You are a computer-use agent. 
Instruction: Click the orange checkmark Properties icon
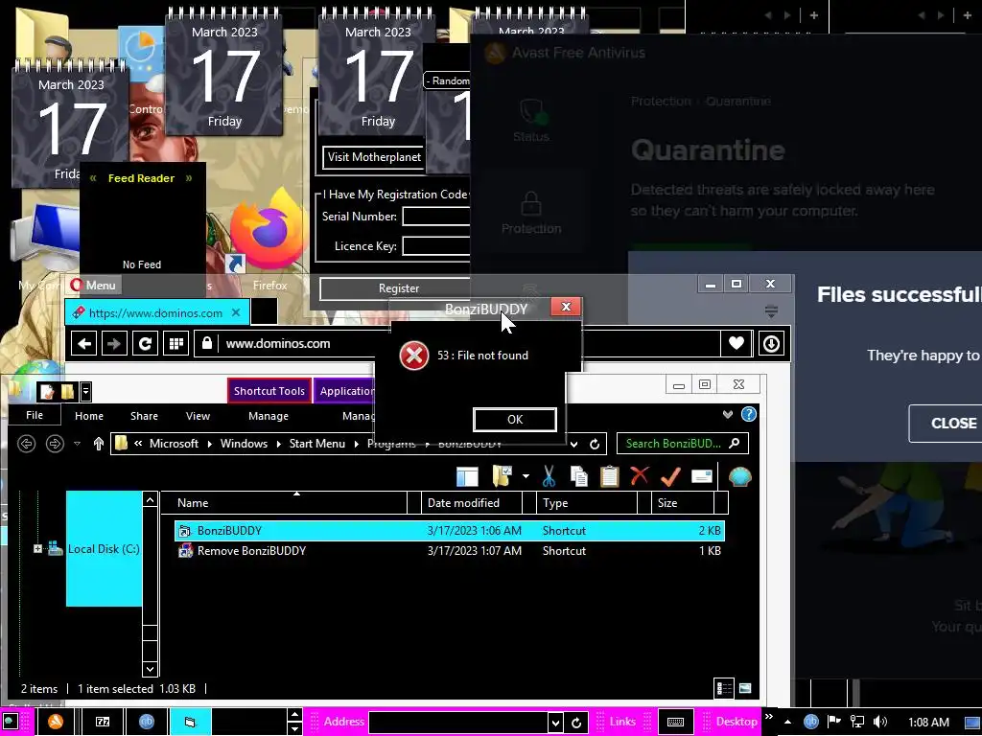pos(670,476)
